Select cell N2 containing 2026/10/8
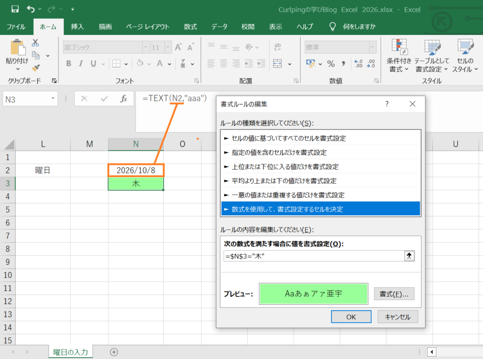483x359 pixels. point(136,170)
